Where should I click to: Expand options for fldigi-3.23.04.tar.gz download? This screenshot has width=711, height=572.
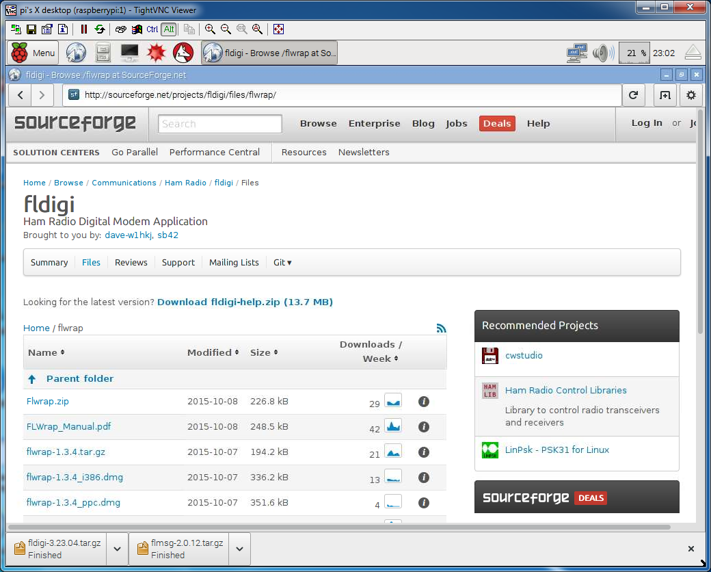[x=117, y=549]
